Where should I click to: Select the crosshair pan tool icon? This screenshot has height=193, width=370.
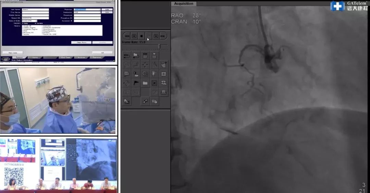click(x=145, y=64)
